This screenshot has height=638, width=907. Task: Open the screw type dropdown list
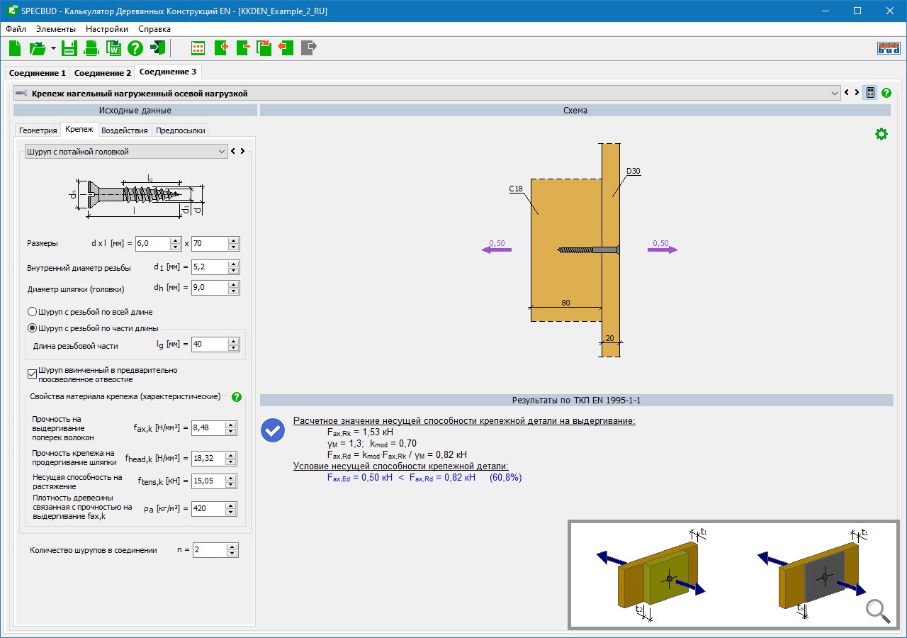pyautogui.click(x=221, y=152)
